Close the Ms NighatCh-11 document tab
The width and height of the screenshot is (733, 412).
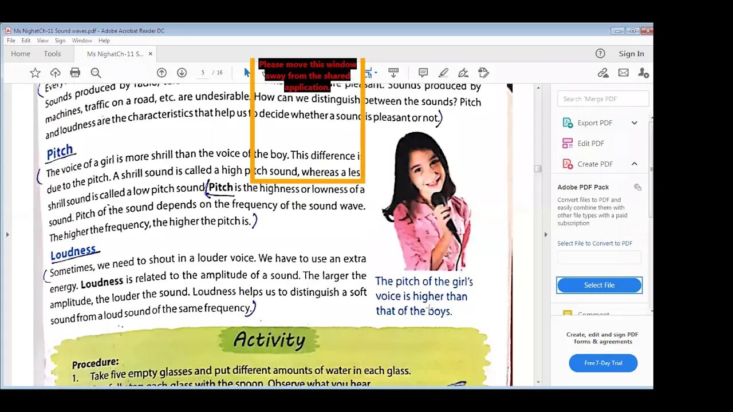tap(151, 54)
